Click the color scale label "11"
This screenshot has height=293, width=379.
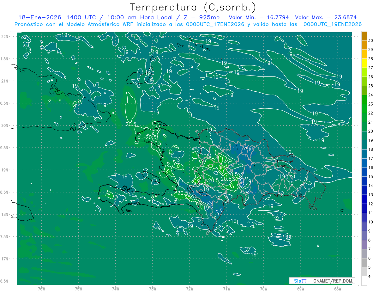[x=370, y=213]
